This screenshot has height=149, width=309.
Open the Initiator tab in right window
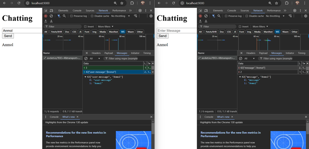pos(290,53)
